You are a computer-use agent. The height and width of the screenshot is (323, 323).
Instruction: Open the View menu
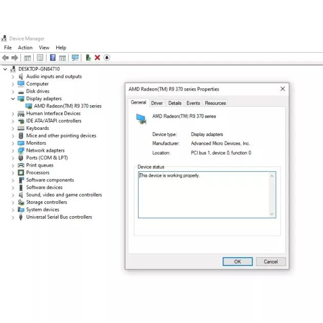pos(44,48)
